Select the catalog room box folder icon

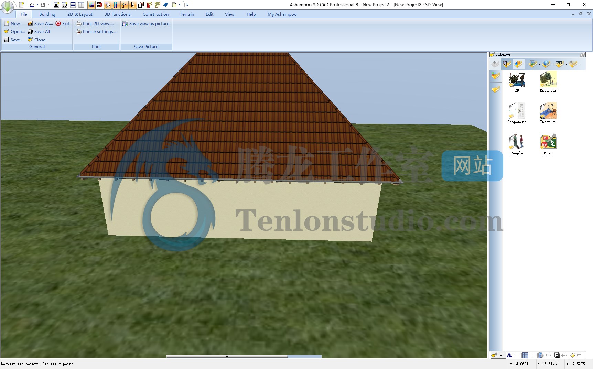(x=573, y=64)
